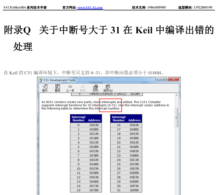Select address cell 00DBh
The image size is (217, 195).
[134, 173]
